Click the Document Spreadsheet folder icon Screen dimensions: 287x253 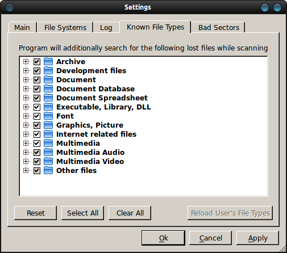48,98
